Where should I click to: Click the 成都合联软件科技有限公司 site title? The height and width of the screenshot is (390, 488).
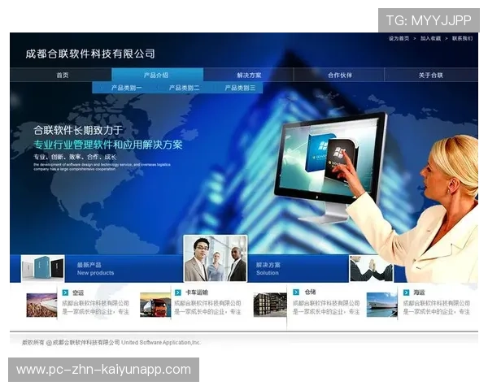(x=90, y=54)
